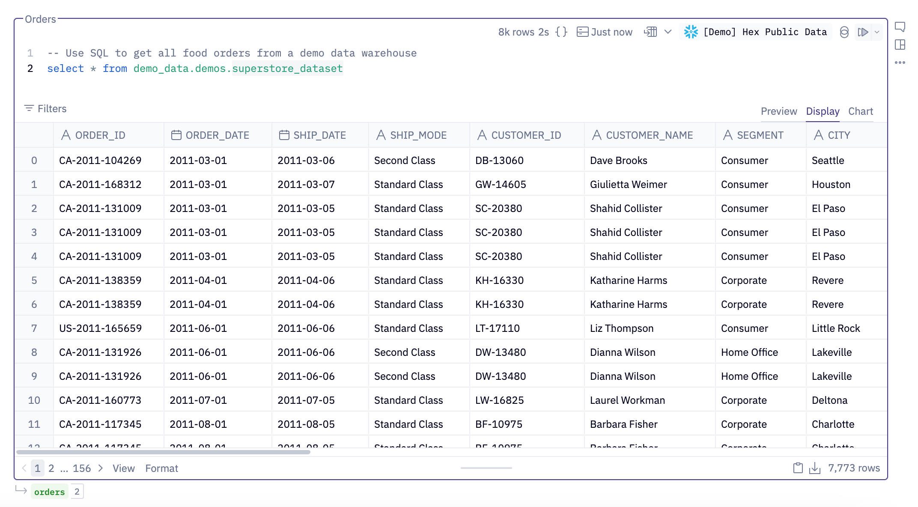Open the three-dot cell options menu
The image size is (918, 507).
tap(900, 63)
